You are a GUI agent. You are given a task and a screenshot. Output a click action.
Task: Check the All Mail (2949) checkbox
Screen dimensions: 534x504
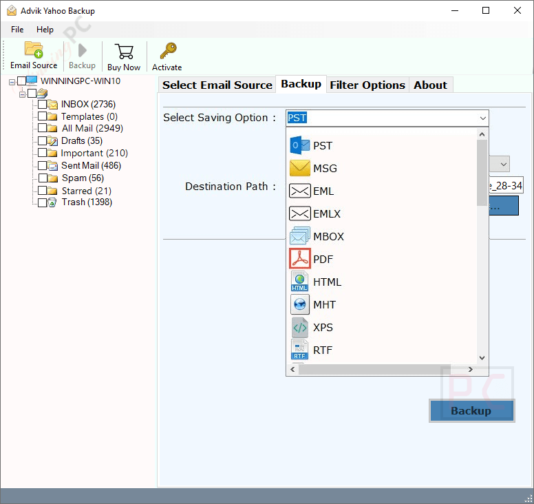(42, 128)
